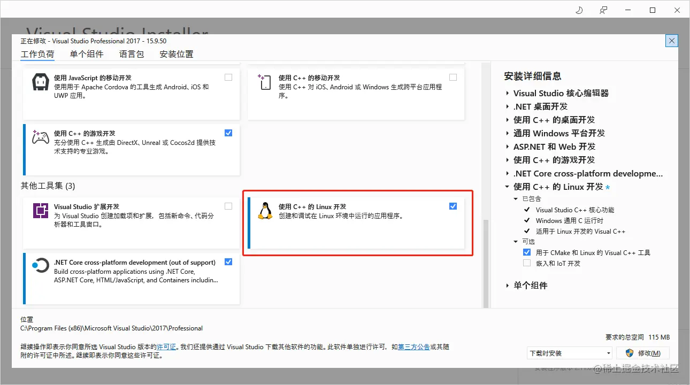Close the modify dialog with X button
Screen dimensions: 690x385
point(672,41)
